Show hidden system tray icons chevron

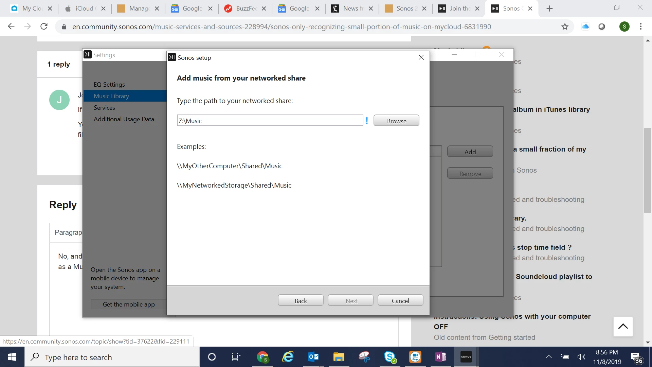[x=548, y=357]
